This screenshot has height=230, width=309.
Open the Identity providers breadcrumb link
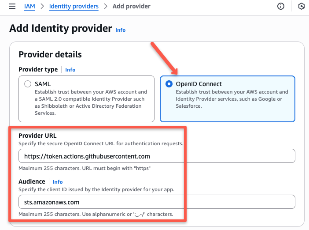tap(74, 6)
